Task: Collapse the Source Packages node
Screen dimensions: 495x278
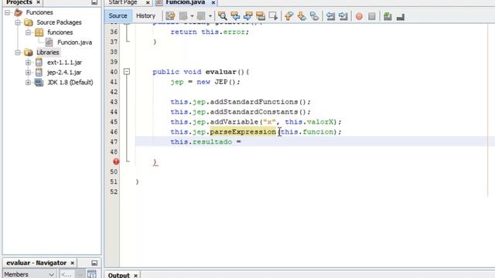Action: point(18,22)
